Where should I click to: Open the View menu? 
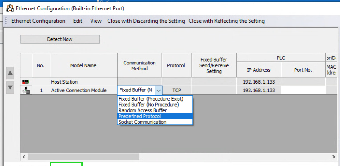(x=96, y=21)
